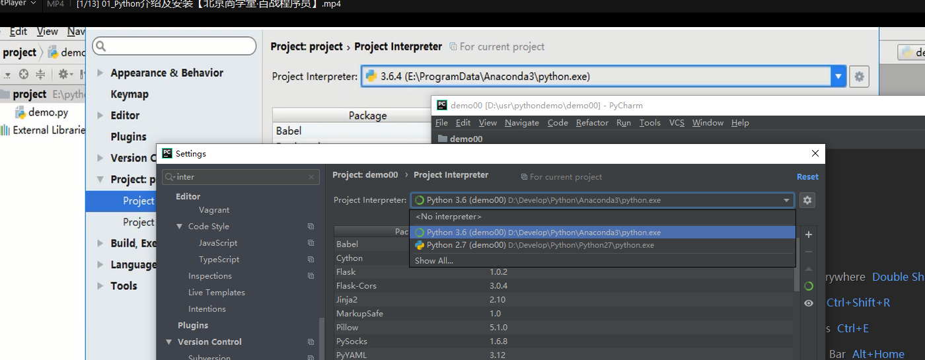The image size is (925, 360).
Task: Click the green circular Conda toggle icon
Action: (x=809, y=286)
